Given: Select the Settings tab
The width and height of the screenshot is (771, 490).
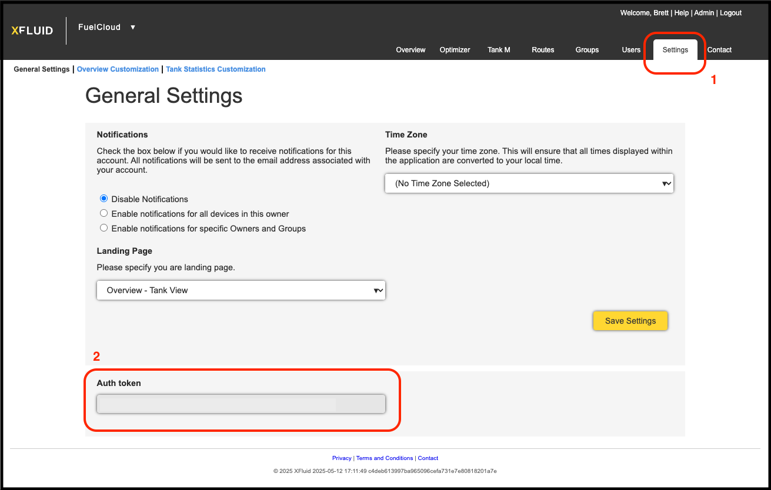Looking at the screenshot, I should click(x=675, y=50).
